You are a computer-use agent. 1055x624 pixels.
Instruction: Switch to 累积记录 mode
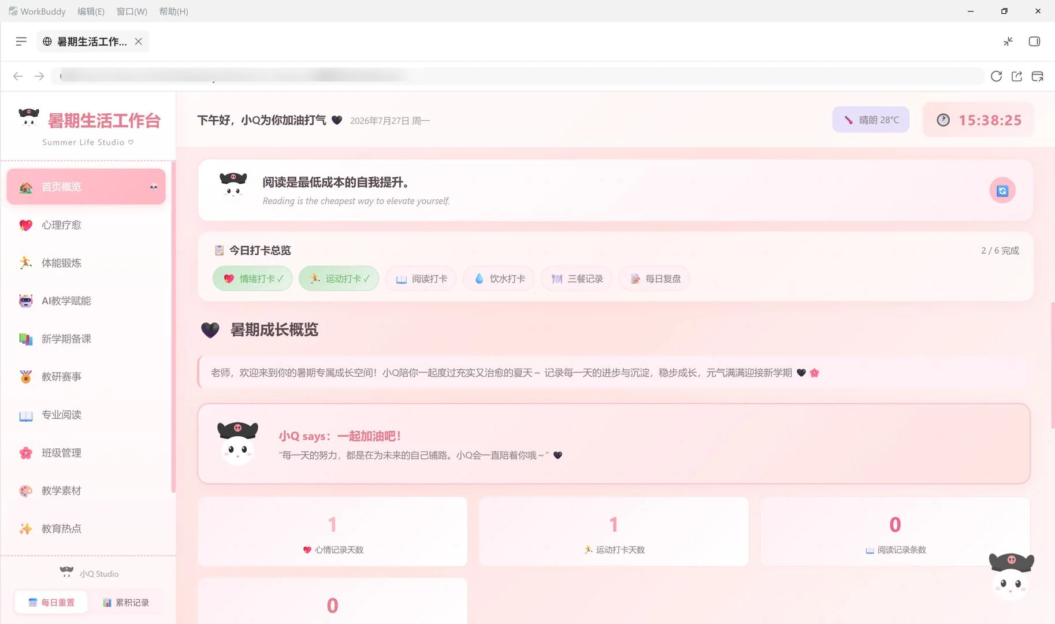(125, 602)
